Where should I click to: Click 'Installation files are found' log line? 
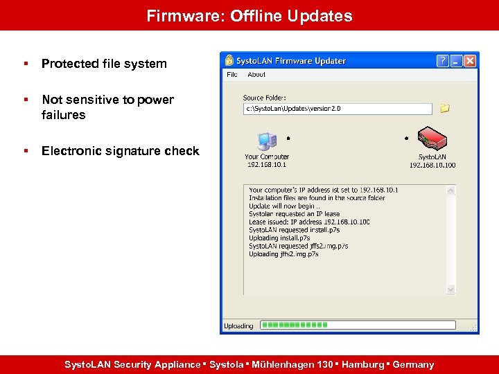317,198
